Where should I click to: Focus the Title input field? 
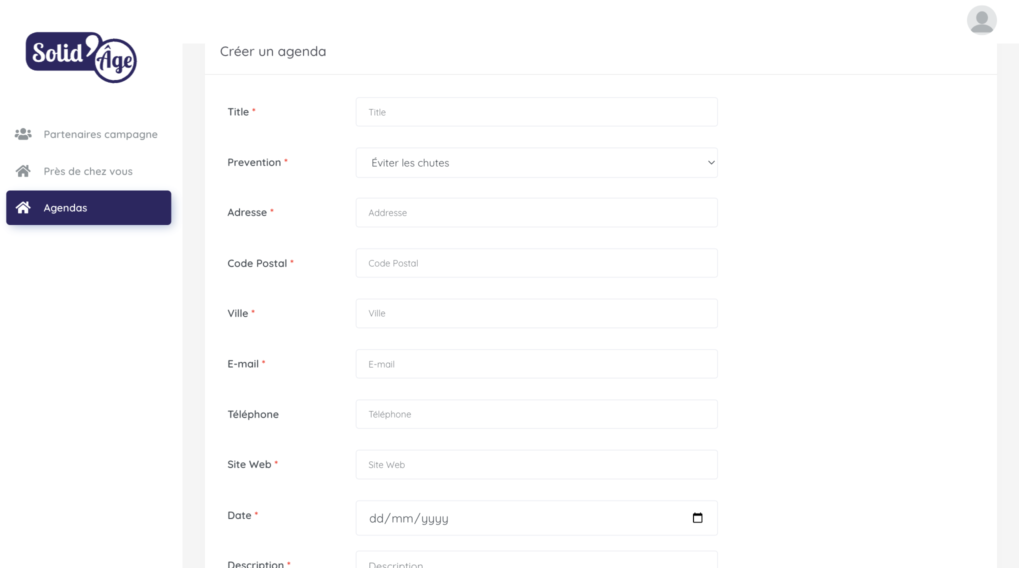(x=536, y=112)
